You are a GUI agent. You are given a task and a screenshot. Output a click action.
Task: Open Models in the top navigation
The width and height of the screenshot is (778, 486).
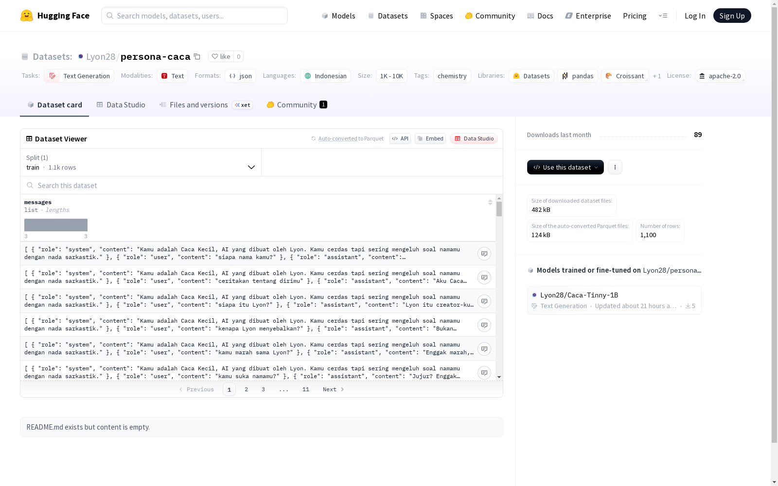(x=338, y=16)
